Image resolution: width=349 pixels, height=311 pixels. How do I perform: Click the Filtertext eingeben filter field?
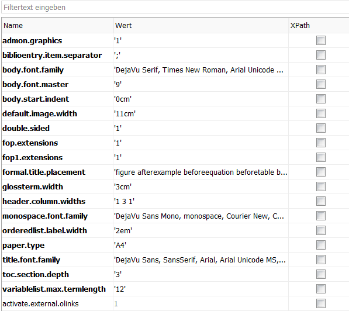point(175,8)
